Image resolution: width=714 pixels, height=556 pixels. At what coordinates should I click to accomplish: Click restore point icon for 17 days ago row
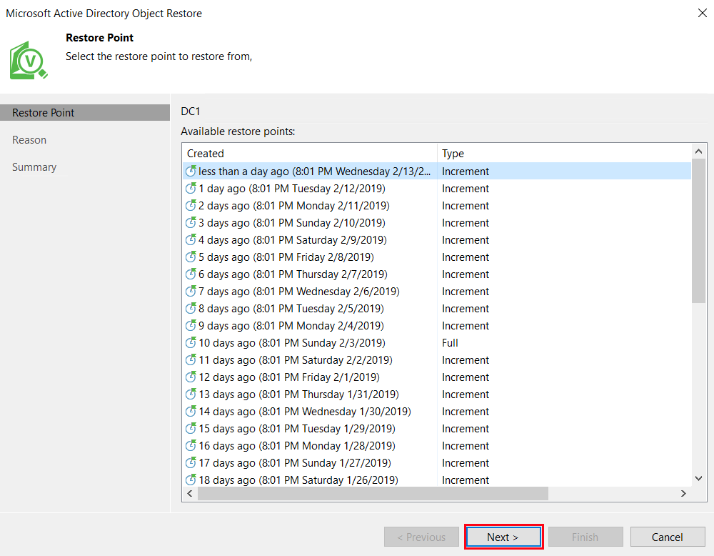coord(191,463)
